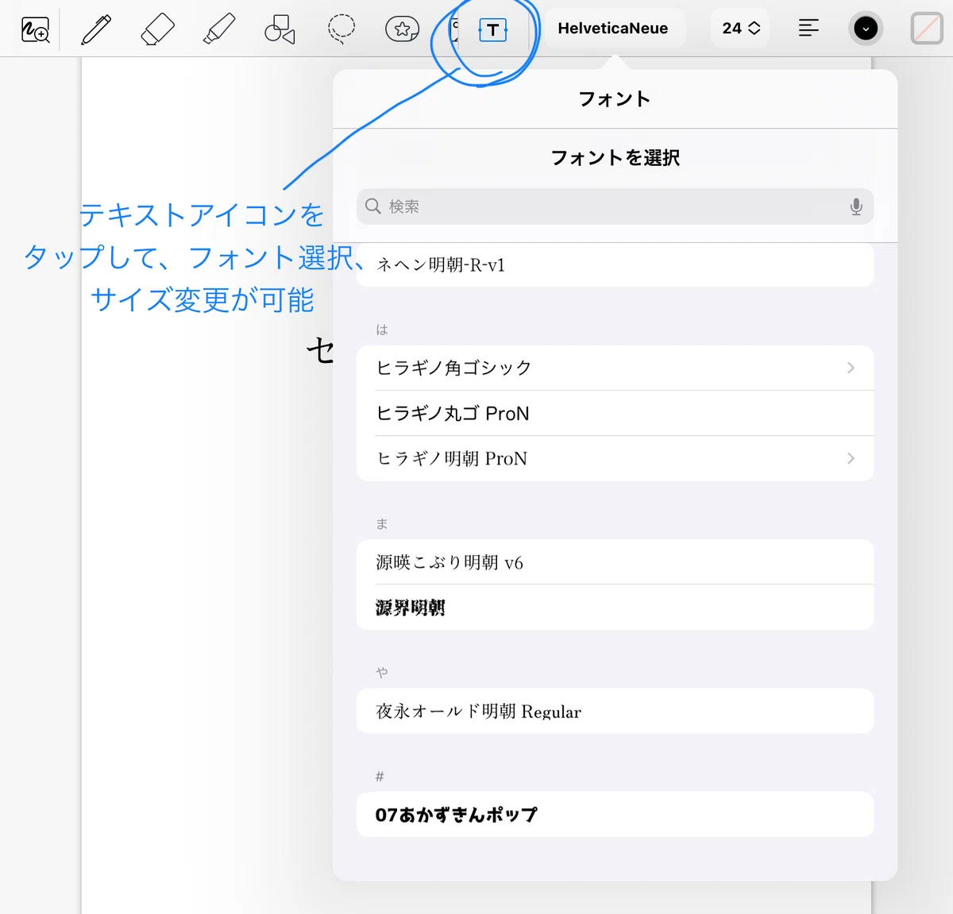Viewport: 953px width, 914px height.
Task: Choose 源界明朝 font
Action: [615, 607]
